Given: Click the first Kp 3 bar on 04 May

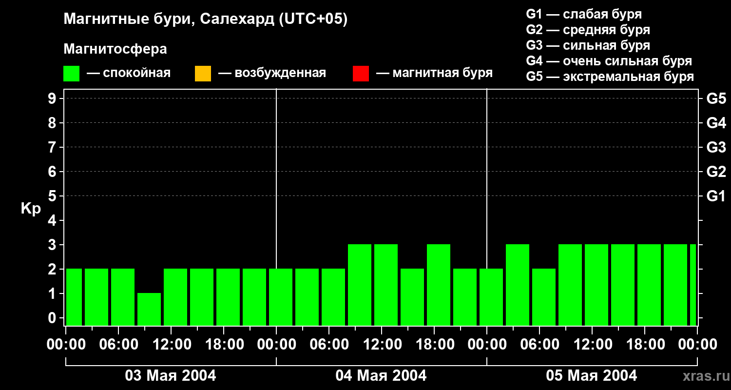Looking at the screenshot, I should pos(360,285).
